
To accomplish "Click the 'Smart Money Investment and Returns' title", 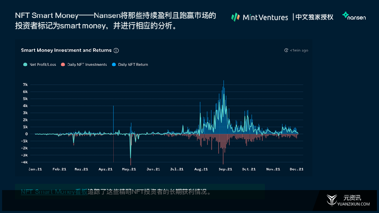I will click(66, 50).
